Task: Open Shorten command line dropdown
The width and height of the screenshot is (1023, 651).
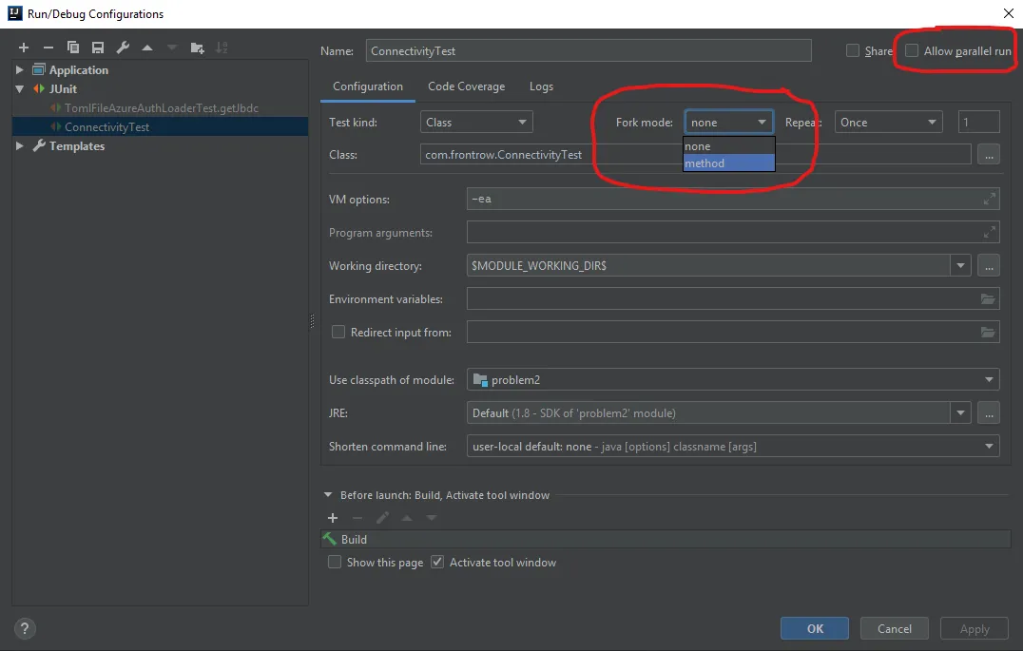Action: [733, 446]
